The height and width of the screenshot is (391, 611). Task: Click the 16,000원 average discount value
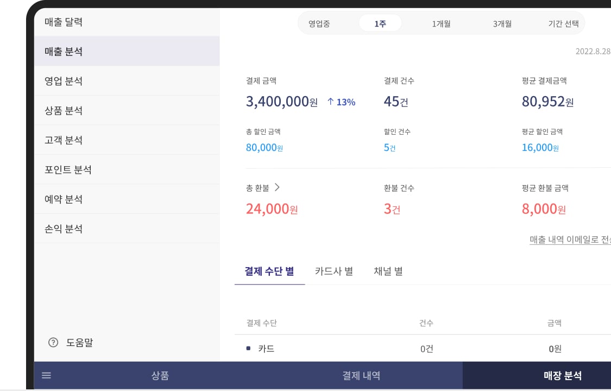540,148
